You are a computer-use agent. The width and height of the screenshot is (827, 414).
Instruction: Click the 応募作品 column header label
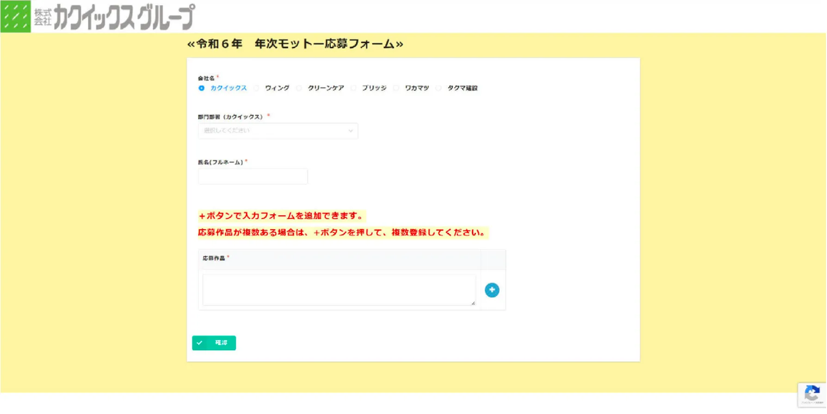point(214,258)
